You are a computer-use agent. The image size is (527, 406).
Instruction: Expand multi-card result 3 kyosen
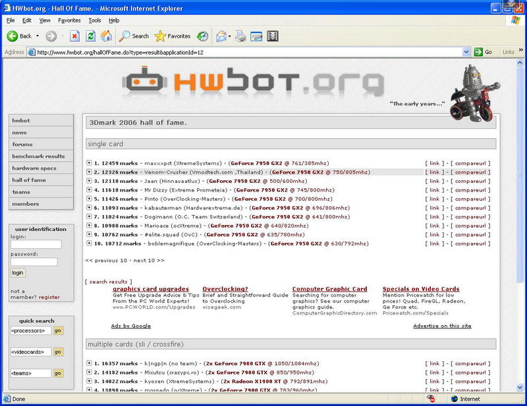click(89, 381)
